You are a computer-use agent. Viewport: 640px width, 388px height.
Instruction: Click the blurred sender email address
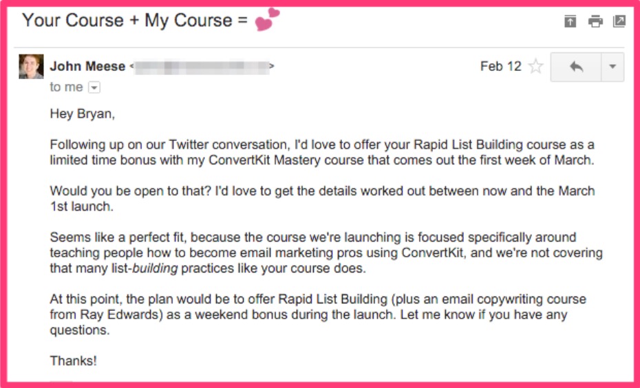point(202,67)
